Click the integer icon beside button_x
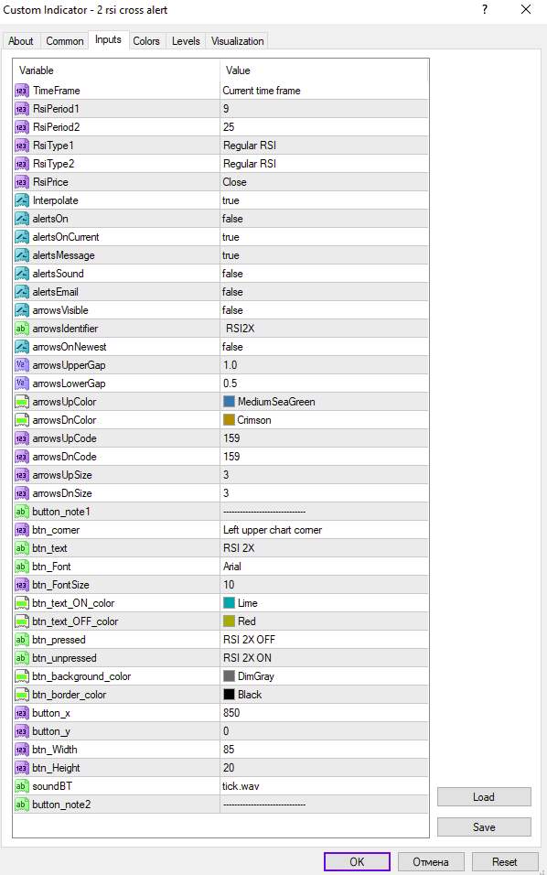 pyautogui.click(x=22, y=713)
